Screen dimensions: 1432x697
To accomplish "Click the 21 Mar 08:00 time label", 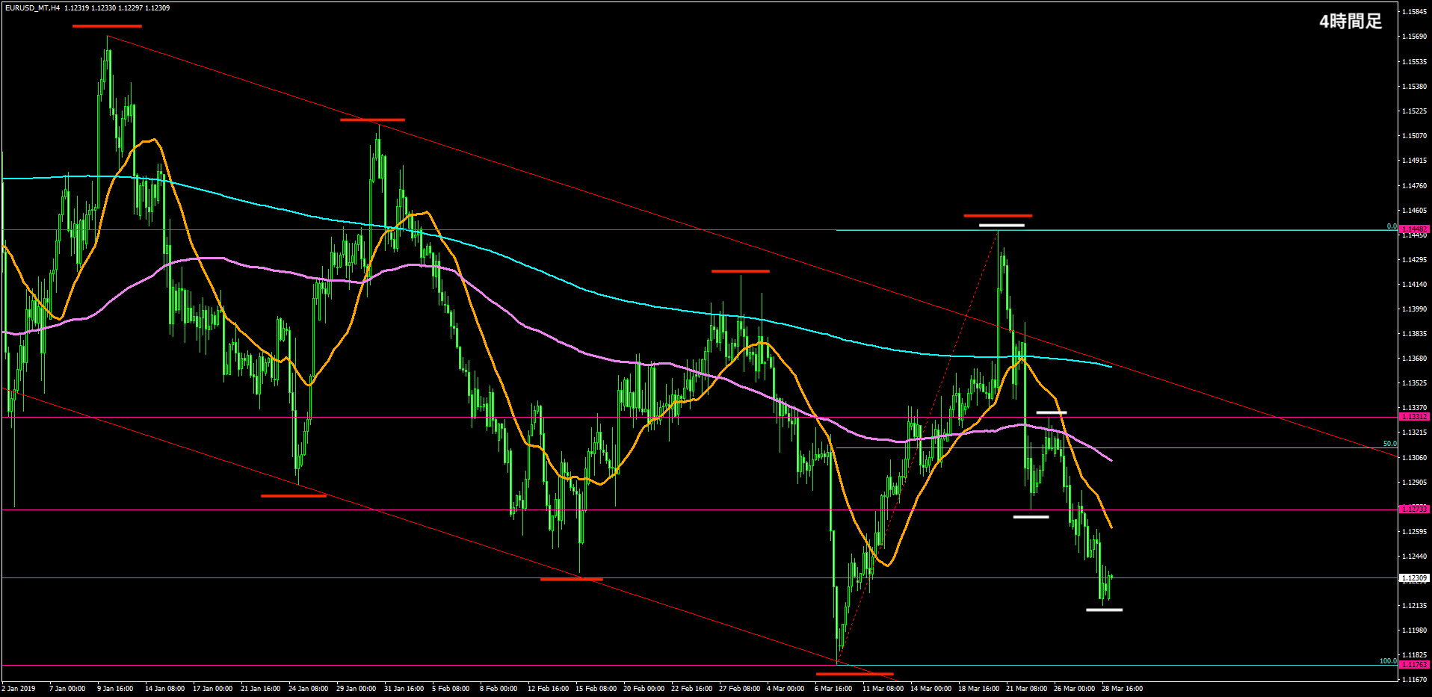I will pos(1026,689).
